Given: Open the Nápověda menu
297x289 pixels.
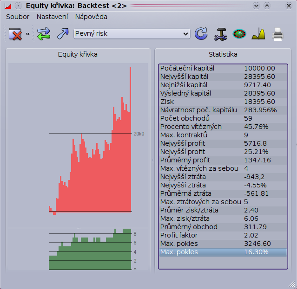Looking at the screenshot, I should click(91, 17).
